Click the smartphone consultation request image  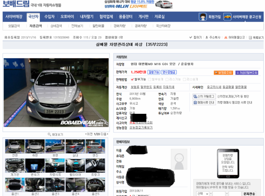click(x=228, y=164)
